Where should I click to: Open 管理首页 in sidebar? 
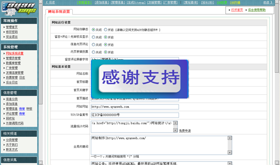coord(12,27)
